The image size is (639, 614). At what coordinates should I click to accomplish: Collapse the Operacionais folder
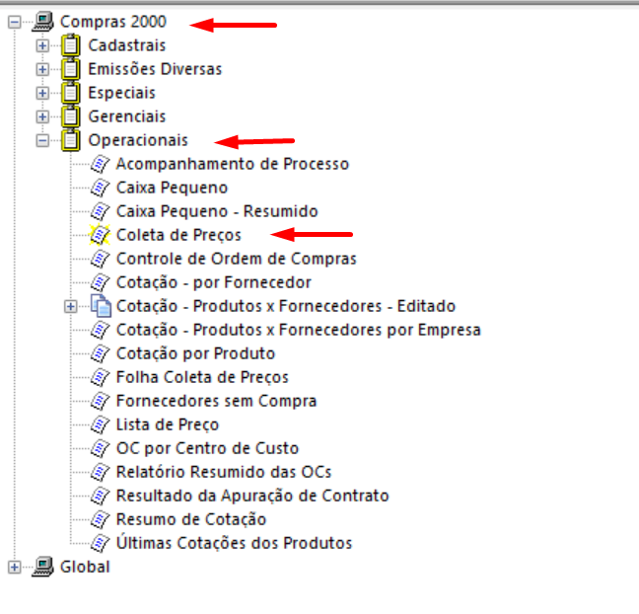[x=42, y=141]
